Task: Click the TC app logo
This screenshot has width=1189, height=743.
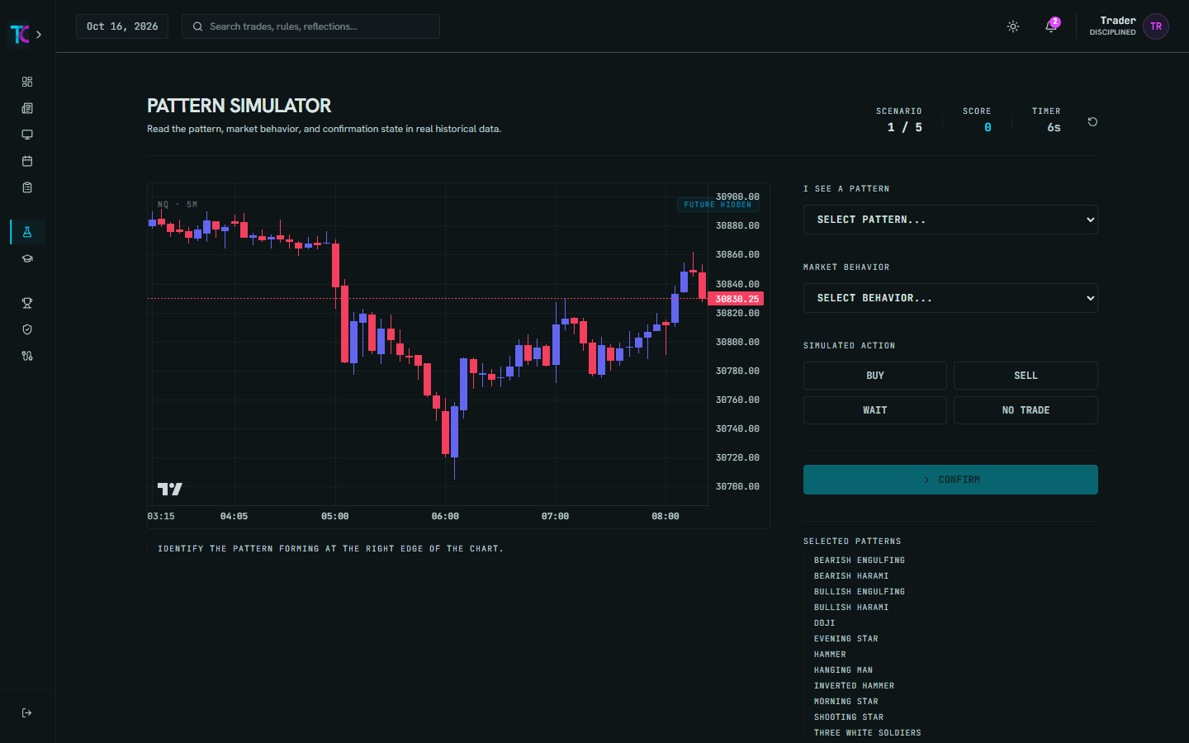Action: pos(19,34)
